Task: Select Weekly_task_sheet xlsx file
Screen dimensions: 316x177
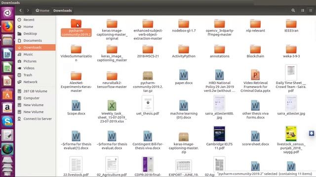Action: (112, 112)
